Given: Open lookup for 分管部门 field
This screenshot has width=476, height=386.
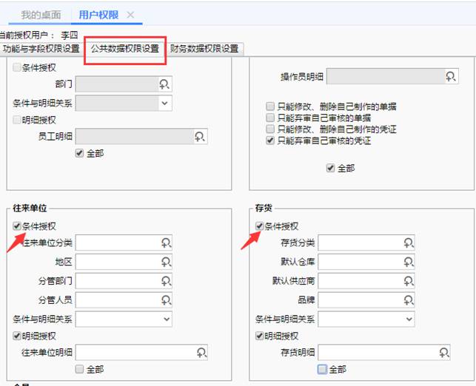Looking at the screenshot, I should pyautogui.click(x=165, y=281).
